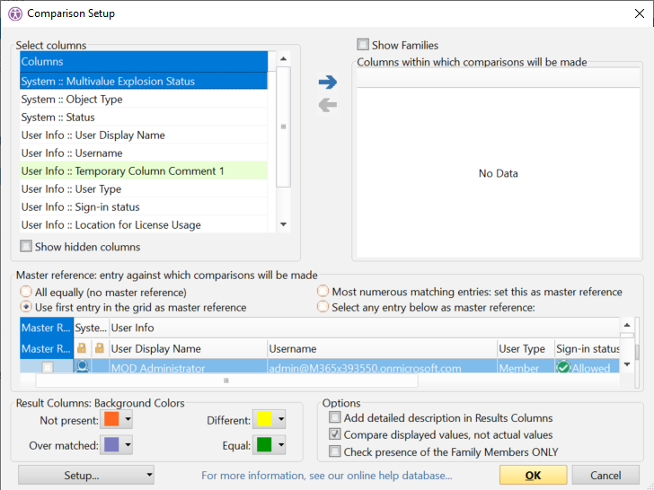Click the columns list scroll down arrow
The height and width of the screenshot is (490, 654).
(x=283, y=224)
